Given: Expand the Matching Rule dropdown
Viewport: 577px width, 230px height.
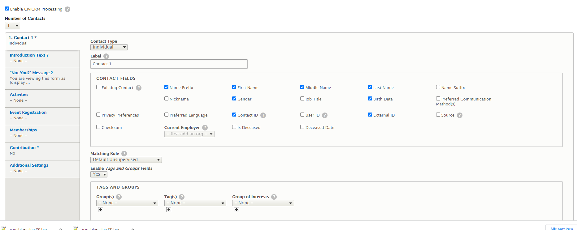Looking at the screenshot, I should [x=126, y=160].
